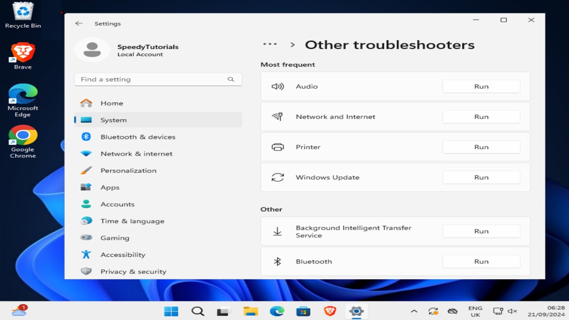Click the Microsoft Edge desktop shortcut

click(x=23, y=100)
